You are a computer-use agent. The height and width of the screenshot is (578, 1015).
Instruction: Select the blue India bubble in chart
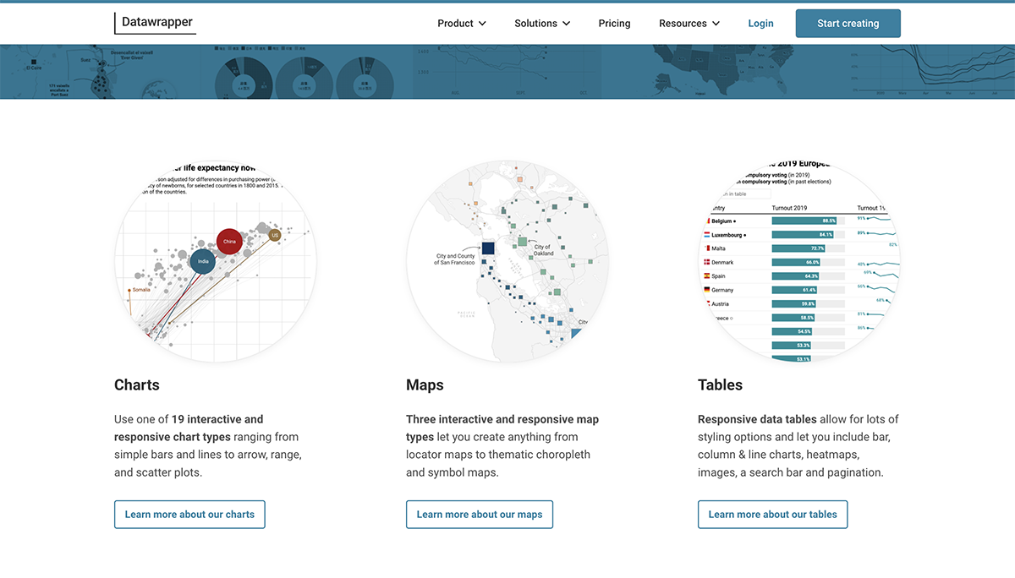pyautogui.click(x=203, y=261)
